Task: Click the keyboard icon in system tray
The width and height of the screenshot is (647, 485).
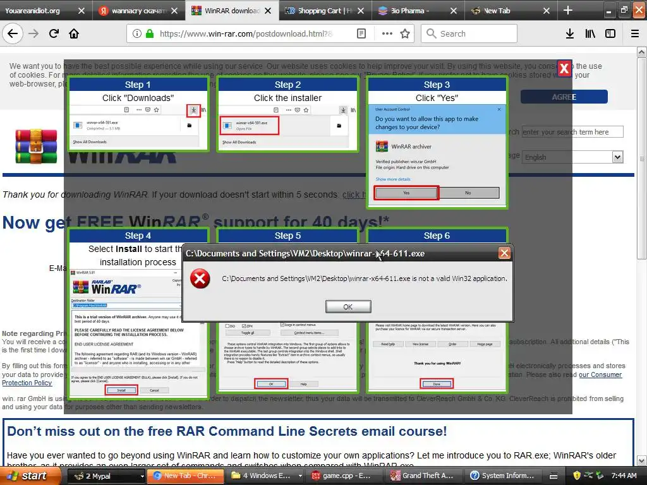Action: coord(553,476)
